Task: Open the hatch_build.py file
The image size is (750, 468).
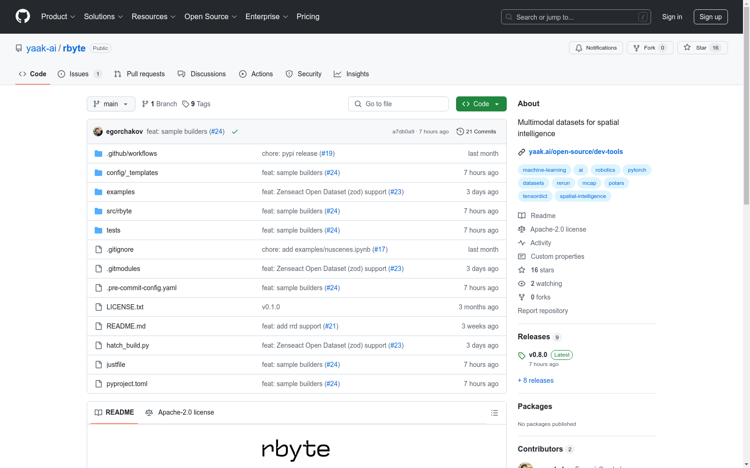Action: 127,345
